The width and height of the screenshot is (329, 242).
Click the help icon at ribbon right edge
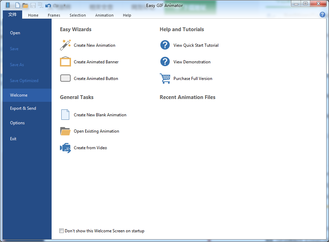322,15
